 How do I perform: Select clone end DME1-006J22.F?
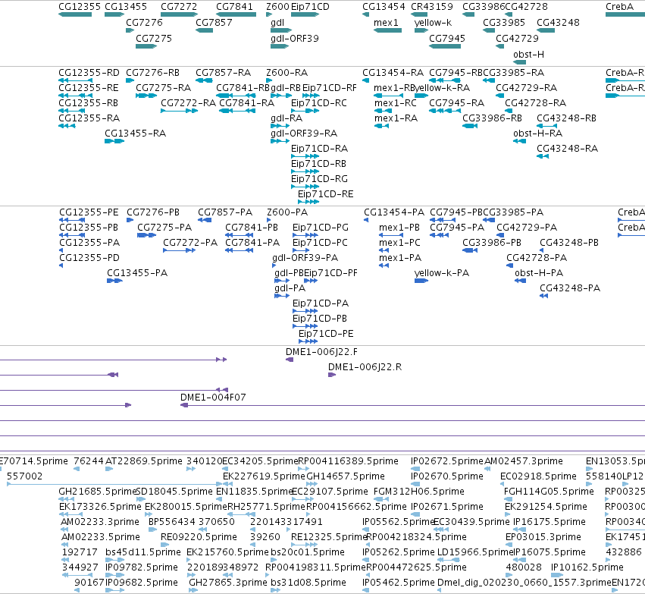pyautogui.click(x=321, y=352)
